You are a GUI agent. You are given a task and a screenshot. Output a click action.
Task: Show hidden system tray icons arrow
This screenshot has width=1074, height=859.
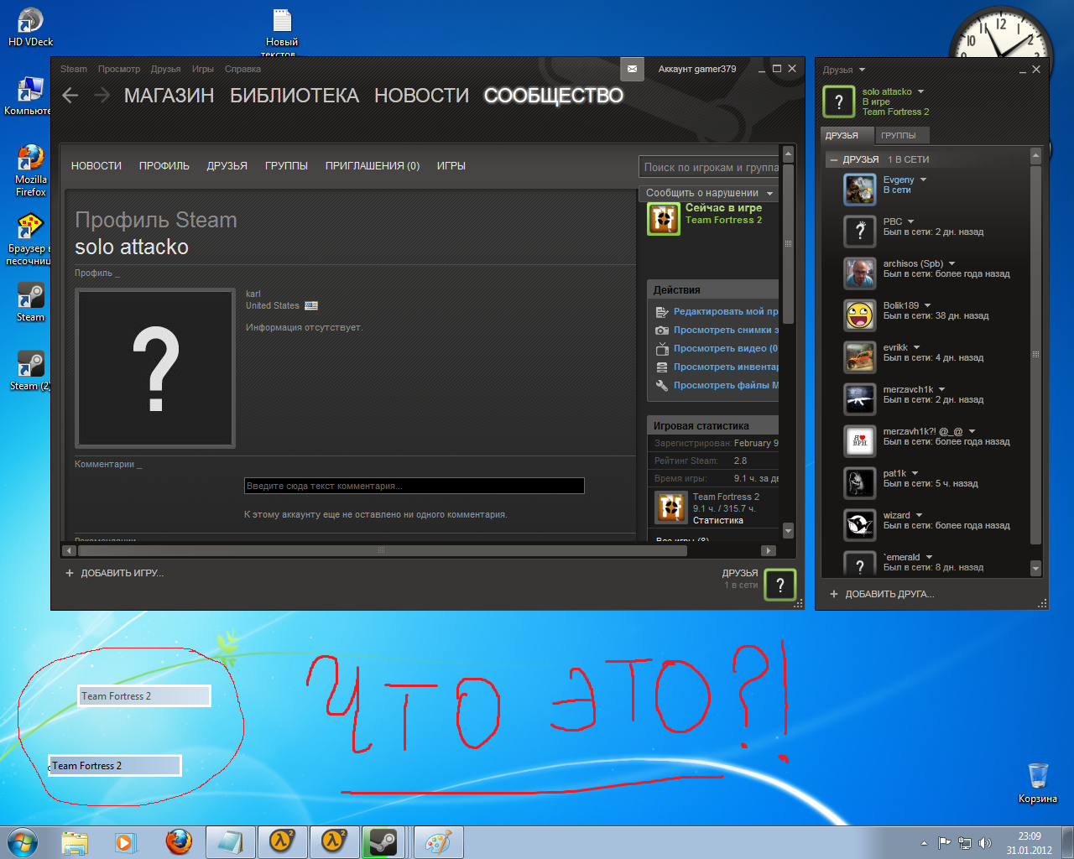click(x=924, y=843)
